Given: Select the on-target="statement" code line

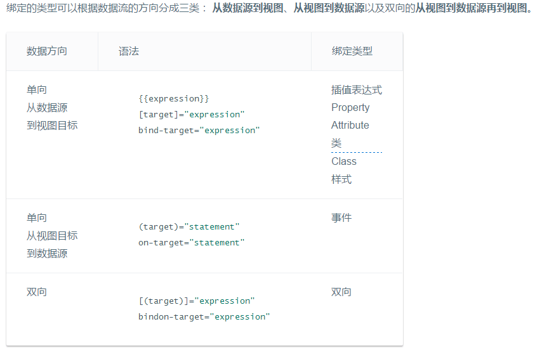Looking at the screenshot, I should coord(192,243).
